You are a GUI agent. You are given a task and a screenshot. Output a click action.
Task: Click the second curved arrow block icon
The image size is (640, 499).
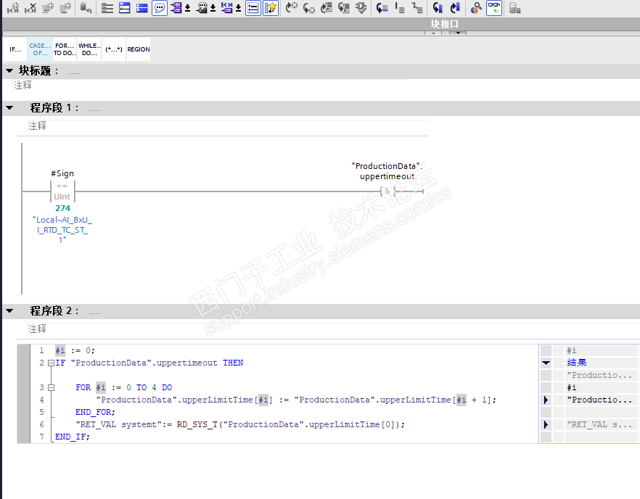coord(344,8)
